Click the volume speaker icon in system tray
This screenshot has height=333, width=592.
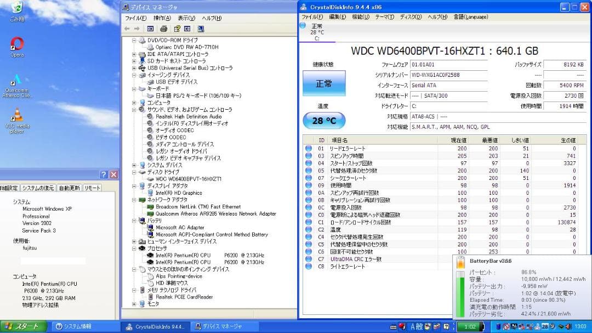pos(568,326)
